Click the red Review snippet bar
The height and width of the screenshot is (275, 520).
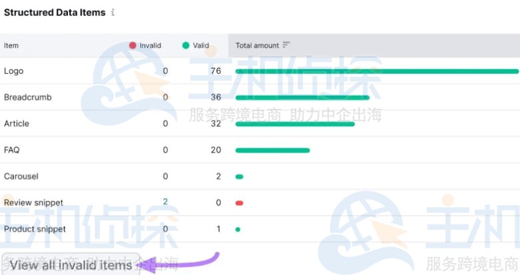240,202
